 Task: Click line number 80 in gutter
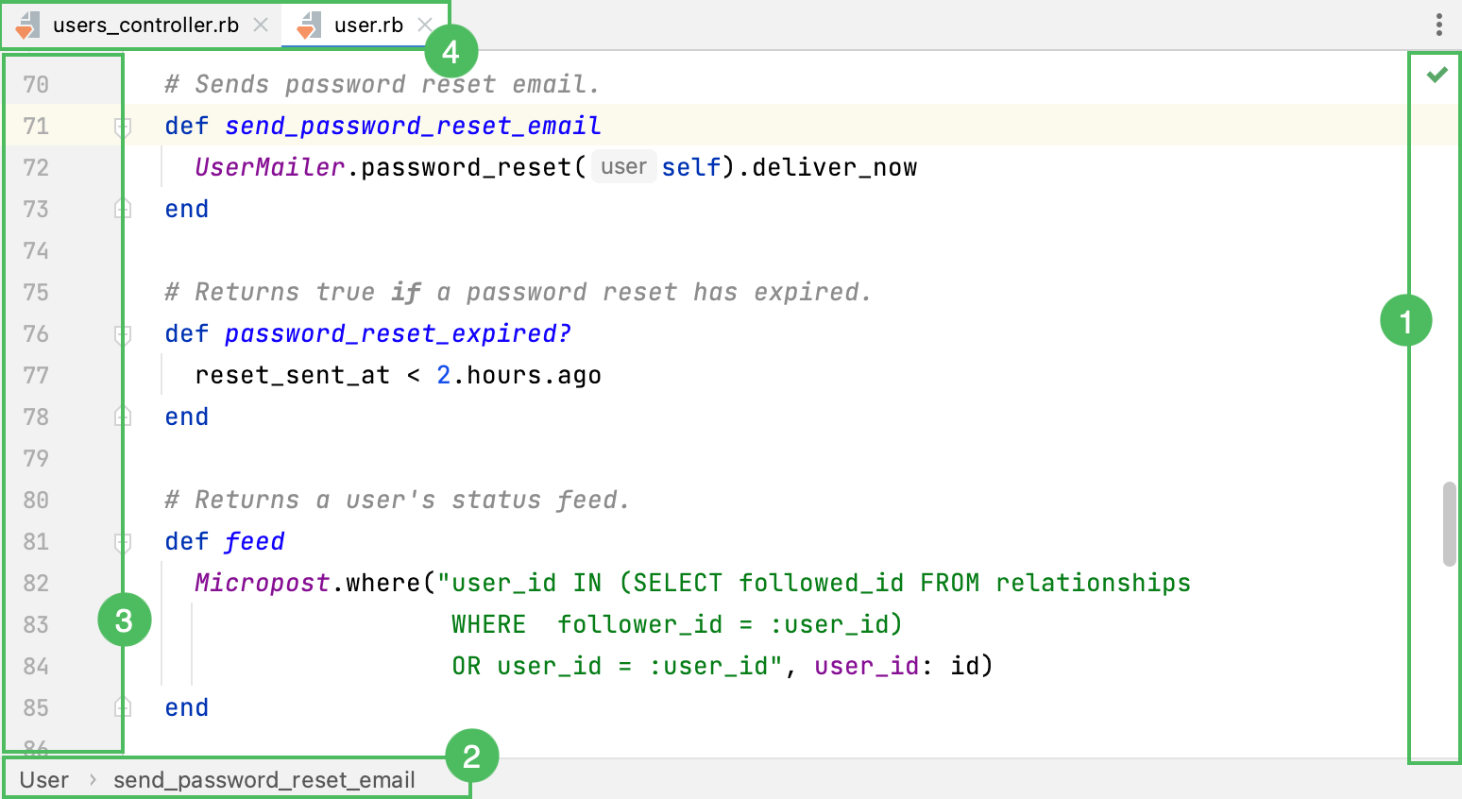click(x=36, y=501)
